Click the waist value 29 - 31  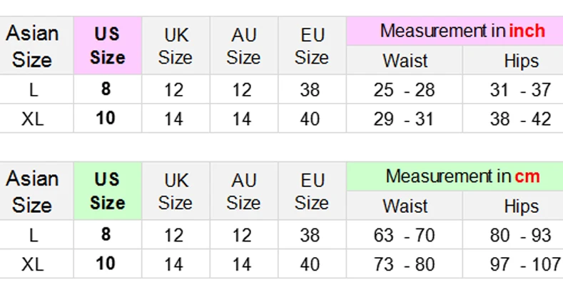[405, 119]
